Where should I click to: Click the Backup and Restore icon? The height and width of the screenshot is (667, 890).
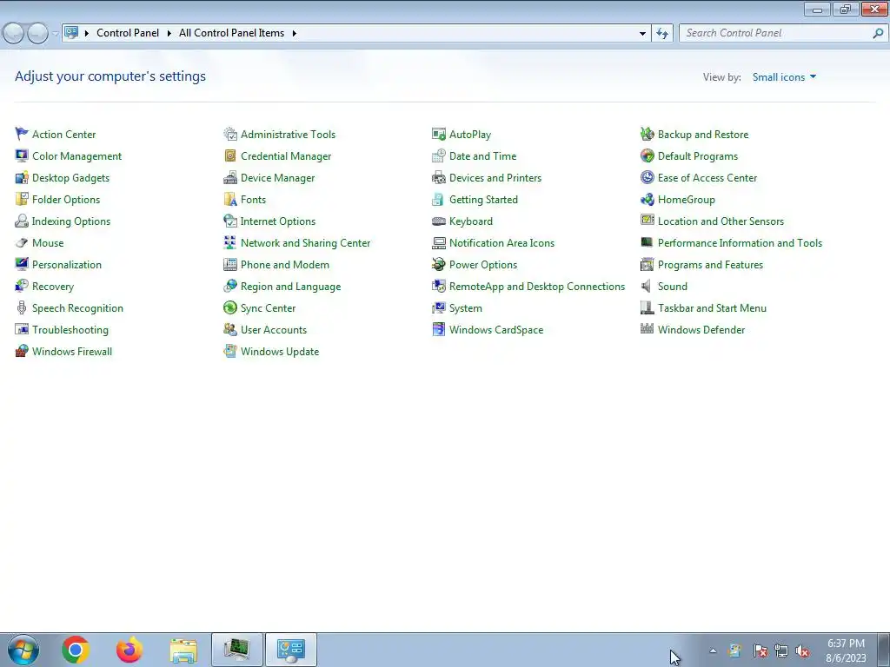647,134
